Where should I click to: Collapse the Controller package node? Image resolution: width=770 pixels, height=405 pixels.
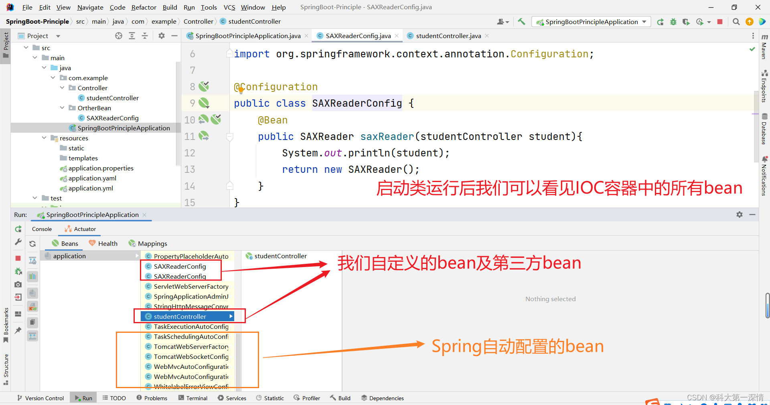pyautogui.click(x=62, y=88)
